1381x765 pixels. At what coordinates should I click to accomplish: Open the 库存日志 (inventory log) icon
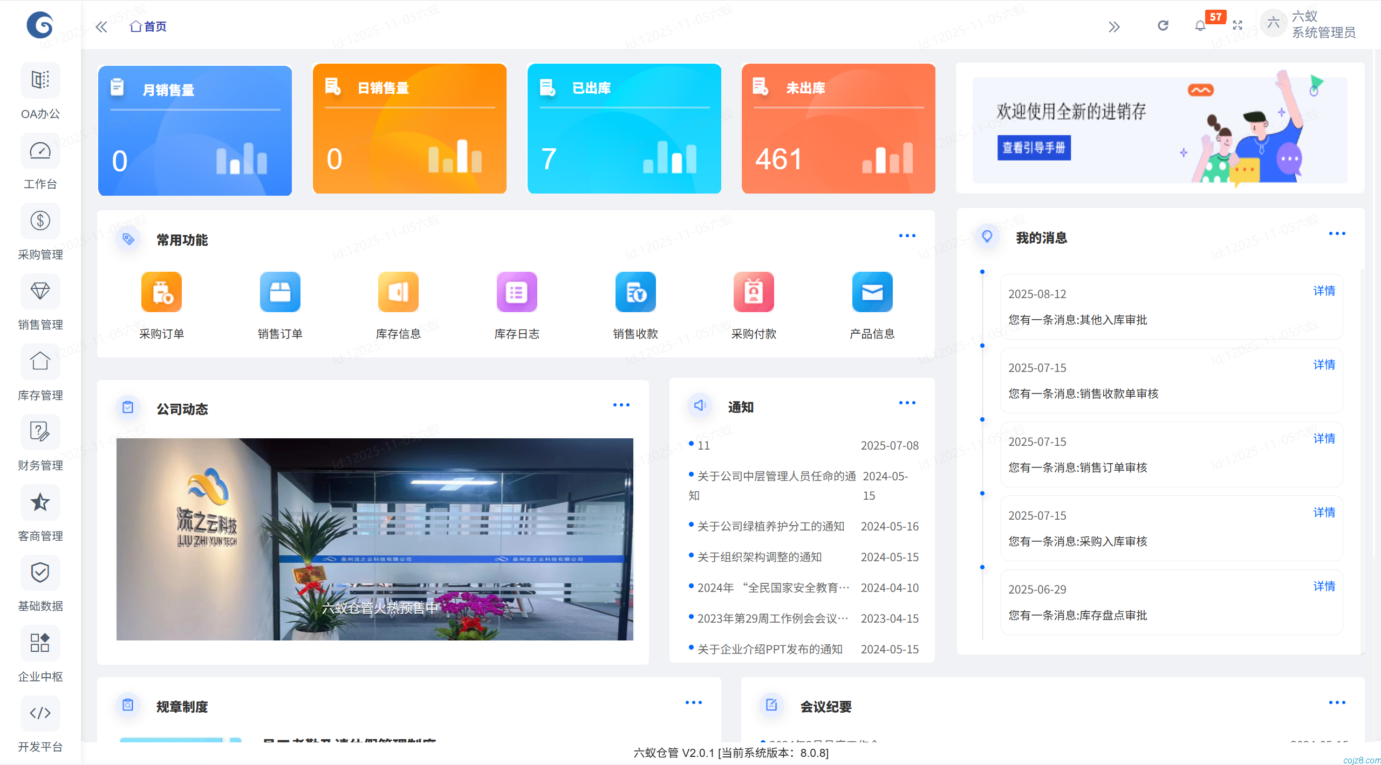(x=516, y=292)
